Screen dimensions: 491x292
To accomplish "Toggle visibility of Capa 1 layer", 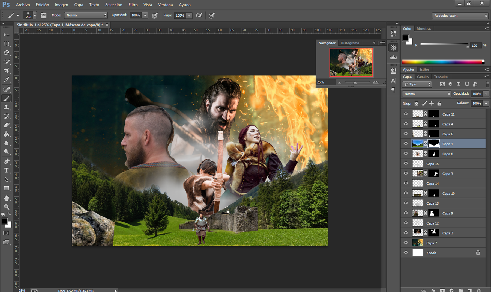I will click(x=406, y=144).
